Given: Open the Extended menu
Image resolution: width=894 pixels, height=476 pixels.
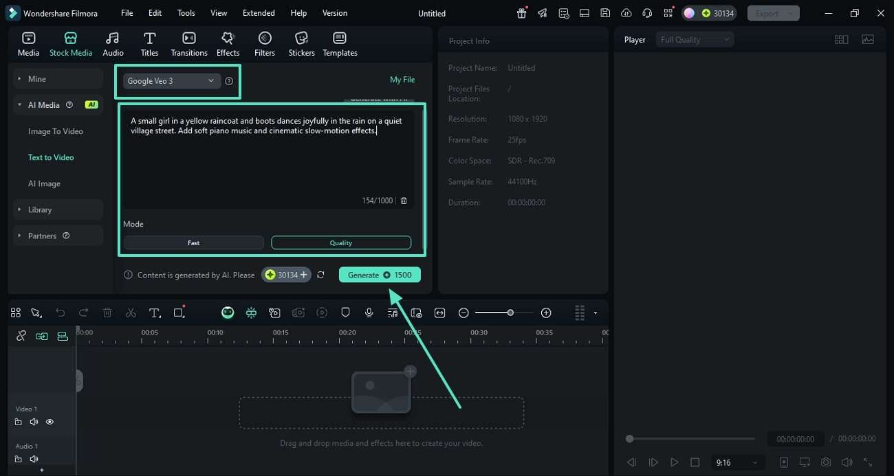Looking at the screenshot, I should pyautogui.click(x=259, y=13).
